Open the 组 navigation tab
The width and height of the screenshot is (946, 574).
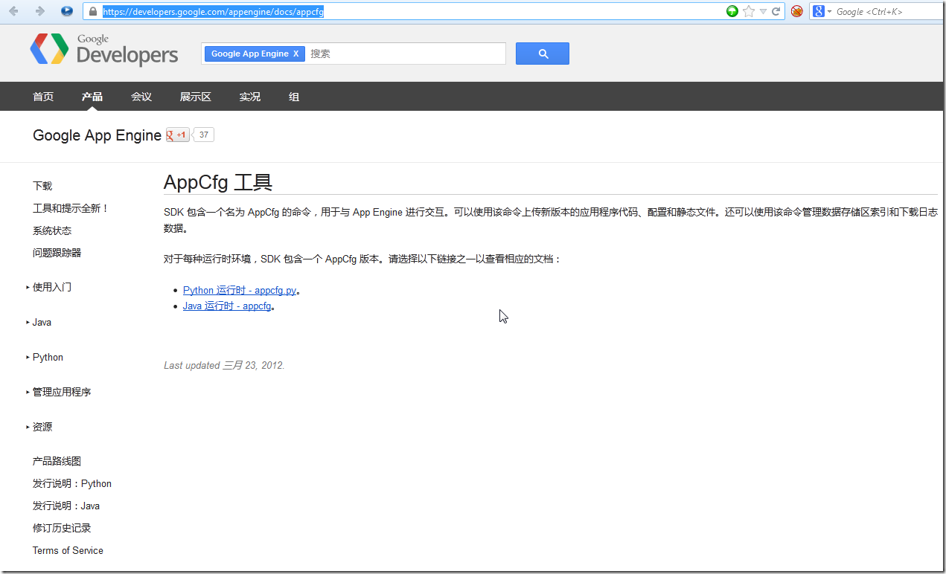(x=294, y=97)
